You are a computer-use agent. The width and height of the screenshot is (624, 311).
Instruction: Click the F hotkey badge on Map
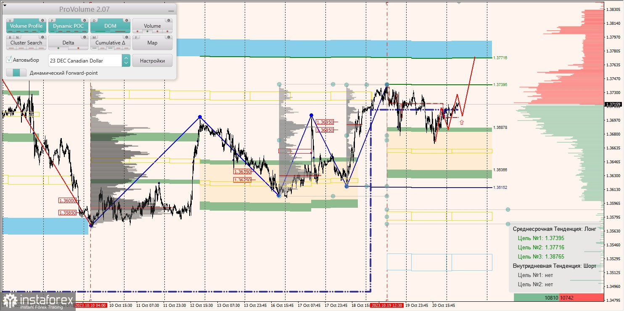point(137,37)
